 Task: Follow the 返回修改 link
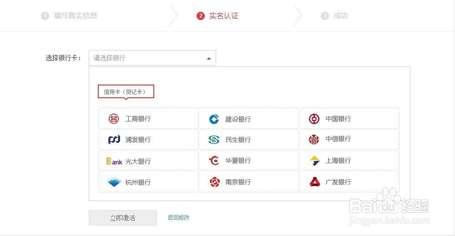pos(178,217)
